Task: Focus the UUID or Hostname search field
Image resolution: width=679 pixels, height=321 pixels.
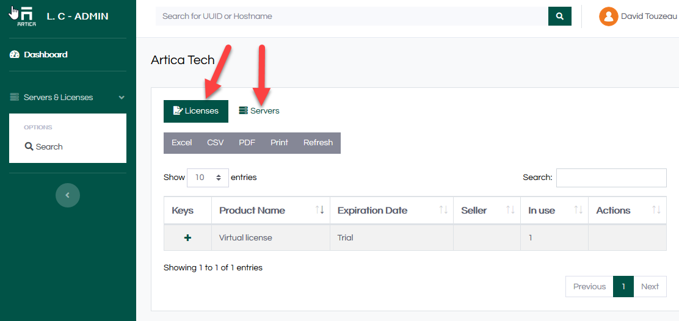Action: 352,16
